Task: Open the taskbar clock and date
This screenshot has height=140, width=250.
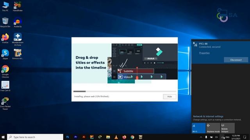Action: click(236, 137)
